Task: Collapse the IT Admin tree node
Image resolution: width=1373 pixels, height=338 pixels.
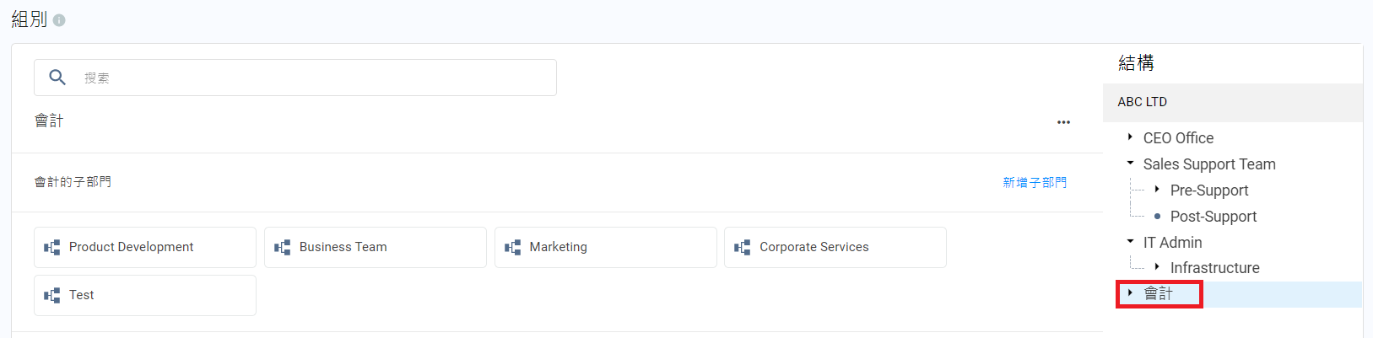Action: 1130,242
